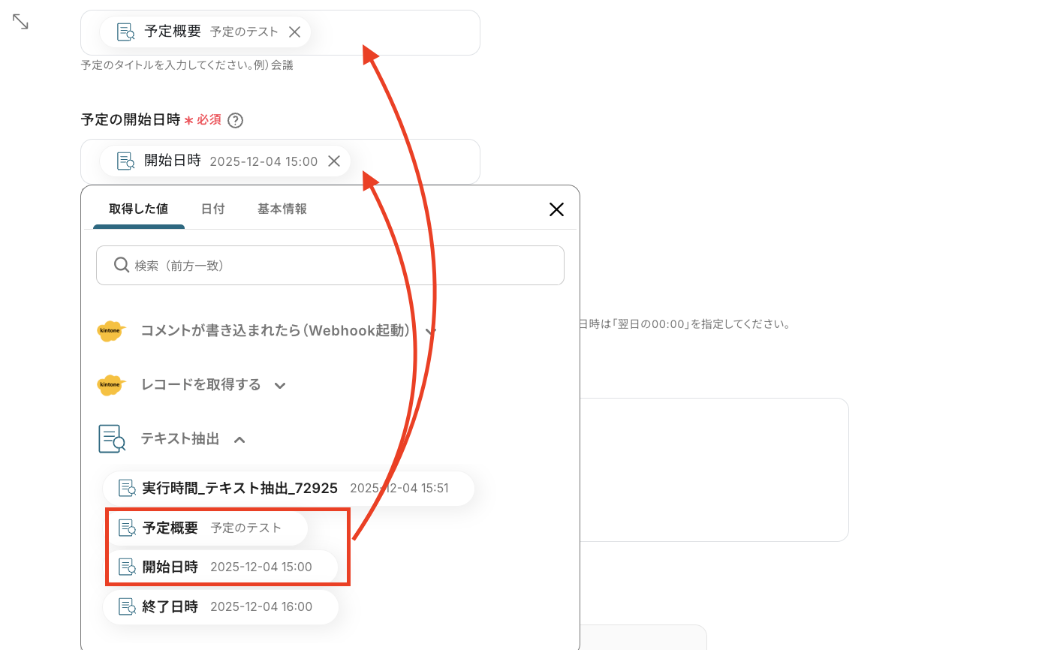Select 実行時間_テキスト抽出_72925 value

[289, 488]
